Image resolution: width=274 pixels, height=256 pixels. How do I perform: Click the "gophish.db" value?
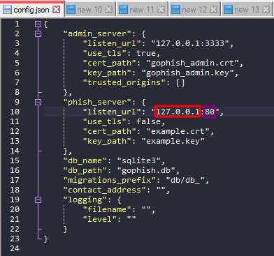click(146, 170)
